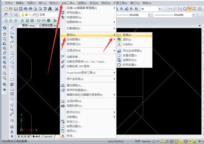Expand the 绘图顺序 submenu
Image resolution: width=204 pixels, height=144 pixels.
(x=88, y=22)
